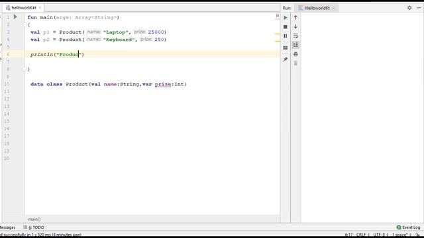This screenshot has width=424, height=238.
Task: Rerun HelloworldKt with the green play button
Action: click(x=286, y=18)
